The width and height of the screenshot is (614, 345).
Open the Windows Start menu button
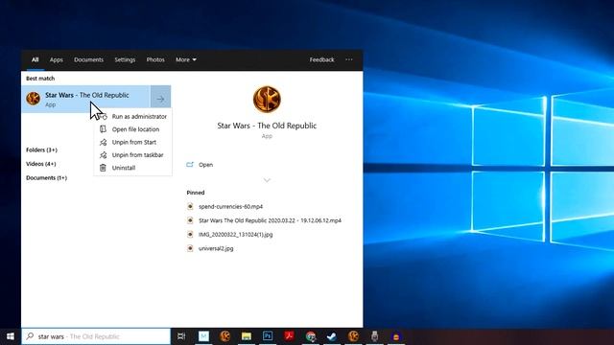pos(11,336)
